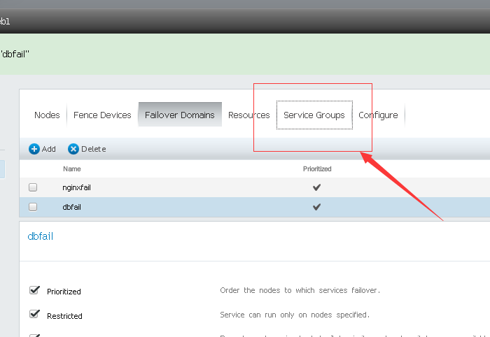The image size is (490, 337).
Task: Click the blue dbfail heading
Action: 41,236
